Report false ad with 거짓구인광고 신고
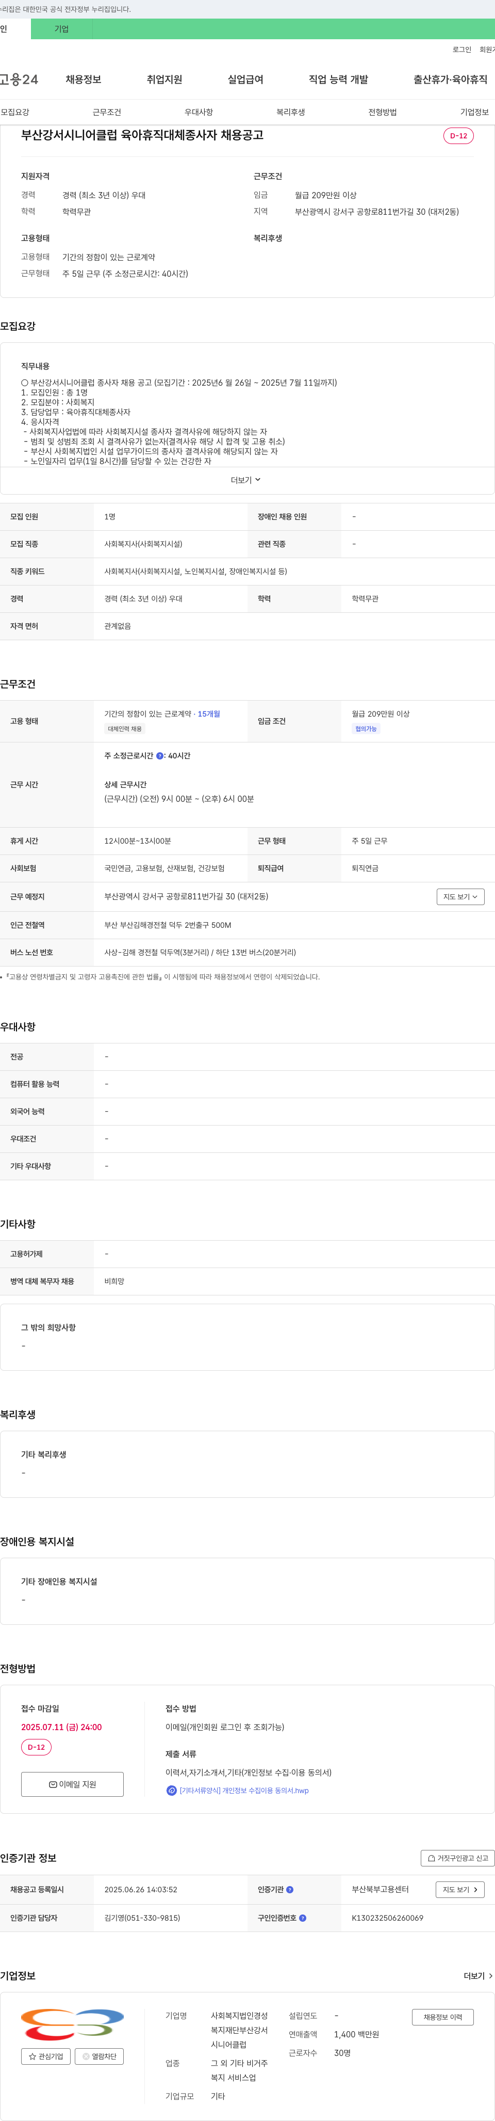The image size is (495, 2121). pos(458,1858)
